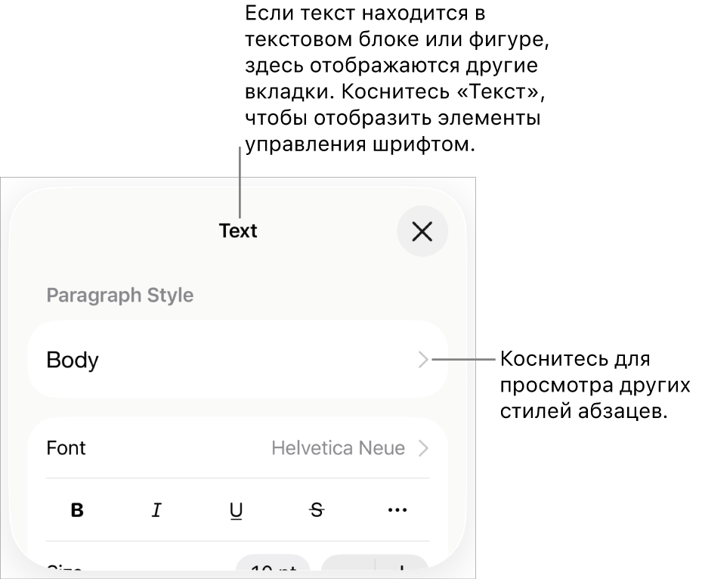Expand the Font chevron arrow

point(423,448)
